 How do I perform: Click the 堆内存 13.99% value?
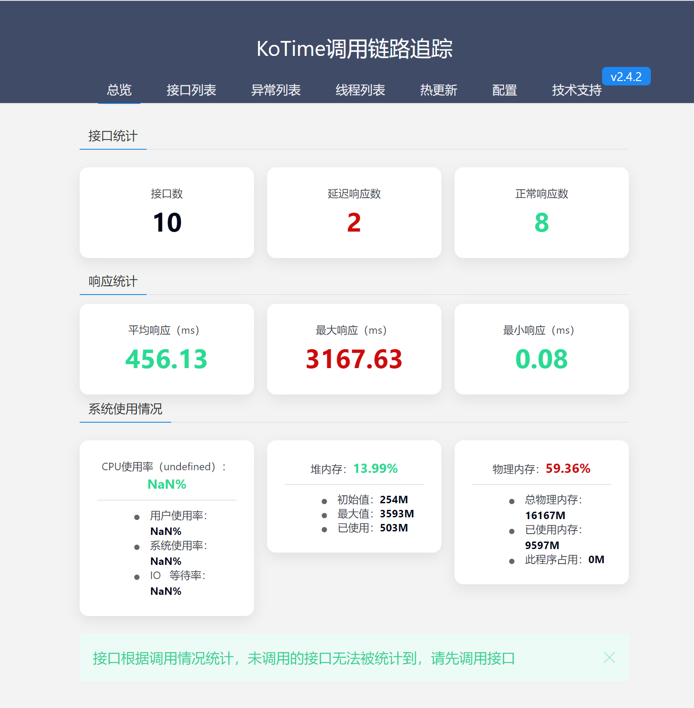(x=375, y=468)
